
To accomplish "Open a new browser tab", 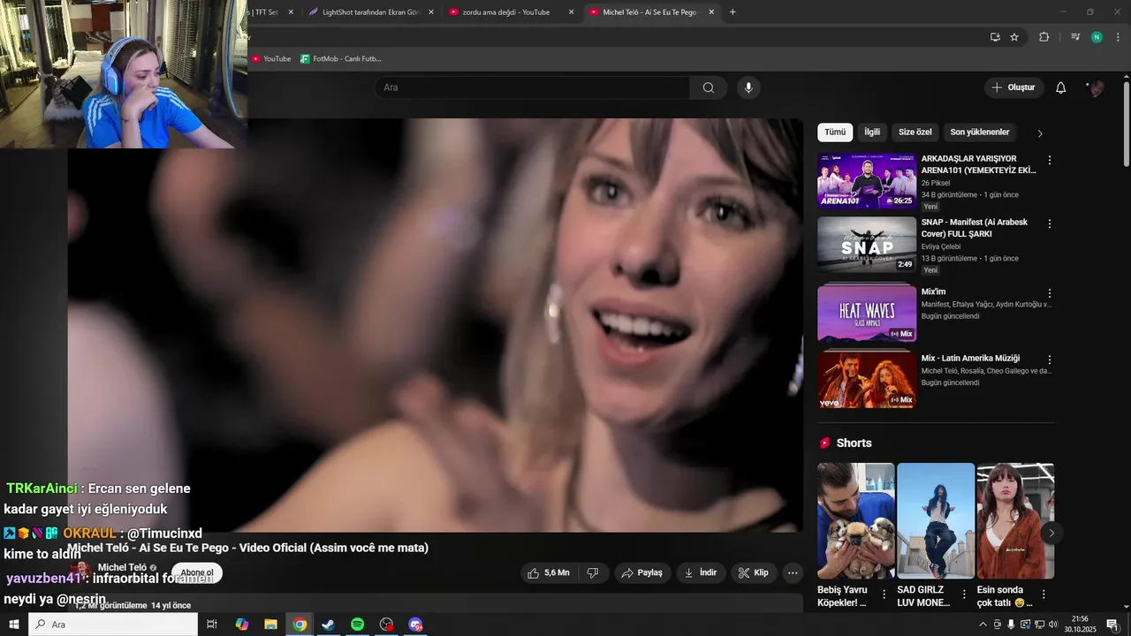I will (x=732, y=12).
